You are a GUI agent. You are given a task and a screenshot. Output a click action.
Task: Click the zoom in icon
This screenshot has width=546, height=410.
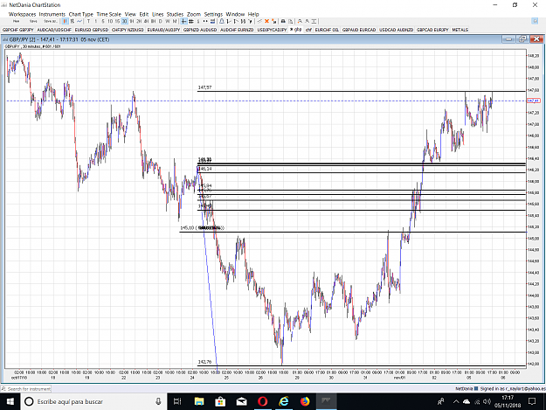300,21
